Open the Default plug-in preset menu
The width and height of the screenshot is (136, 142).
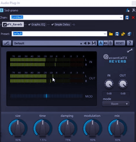pyautogui.click(x=81, y=43)
